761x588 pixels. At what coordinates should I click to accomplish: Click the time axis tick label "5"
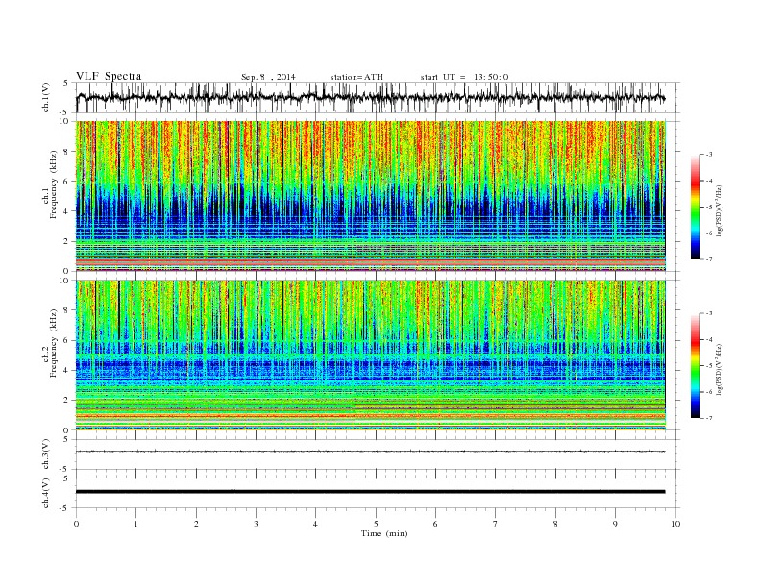click(376, 524)
